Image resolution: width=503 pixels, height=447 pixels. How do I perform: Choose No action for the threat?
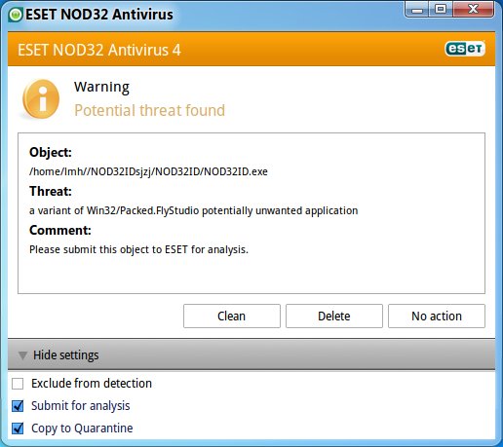point(437,316)
